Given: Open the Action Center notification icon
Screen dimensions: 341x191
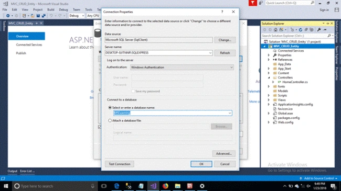Looking at the screenshot, I should click(333, 186).
